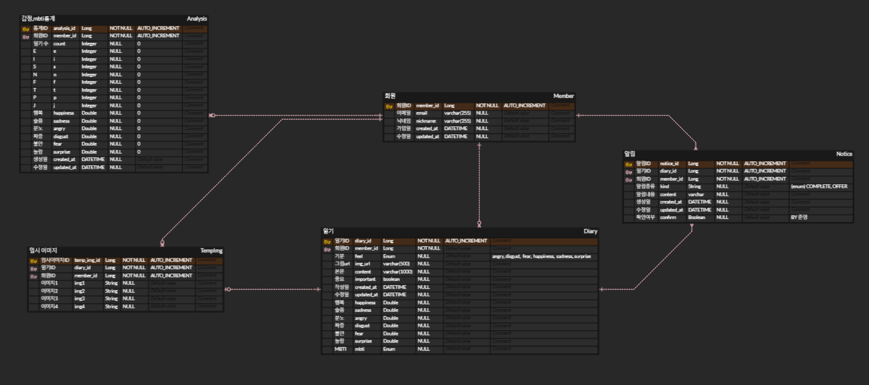This screenshot has height=385, width=869.
Task: Click the primary key icon beside temp_img_id
Action: [34, 261]
